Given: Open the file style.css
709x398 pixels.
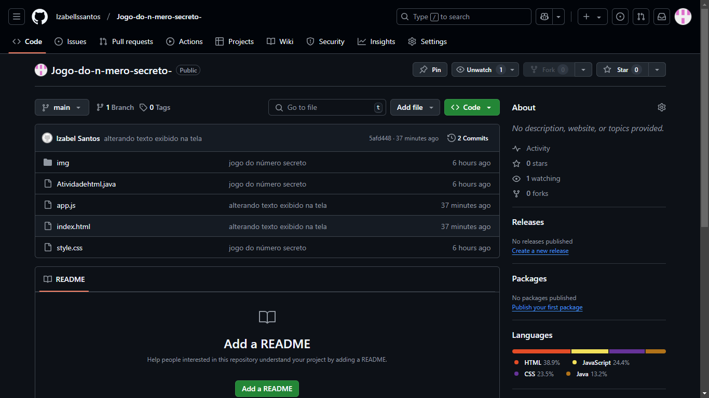Looking at the screenshot, I should coord(70,248).
